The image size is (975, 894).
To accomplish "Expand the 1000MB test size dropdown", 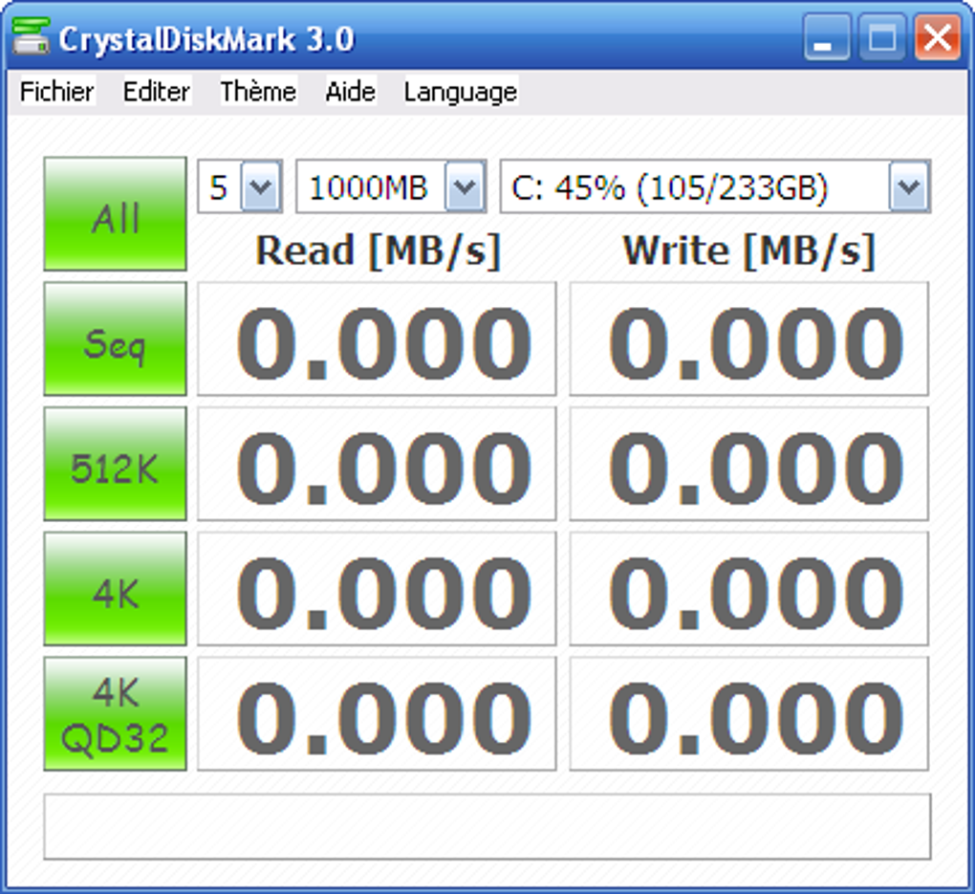I will [x=465, y=186].
